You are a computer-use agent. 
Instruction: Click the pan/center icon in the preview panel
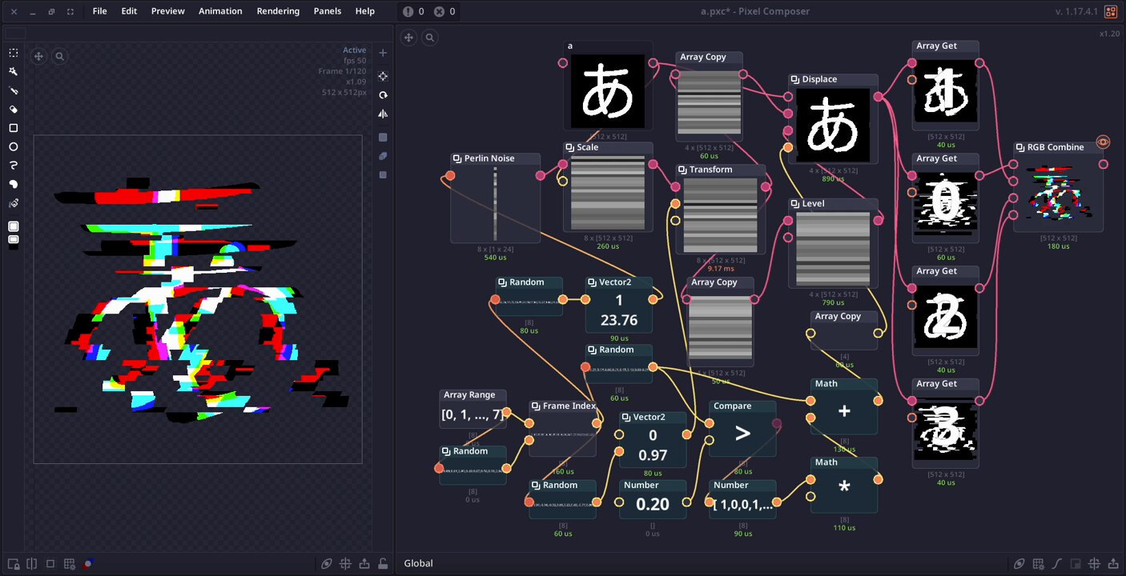[x=38, y=56]
